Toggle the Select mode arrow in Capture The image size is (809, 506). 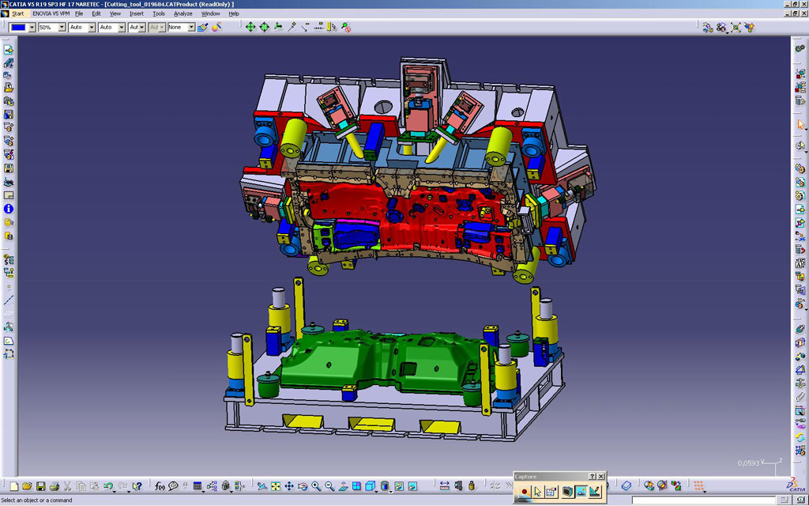537,492
